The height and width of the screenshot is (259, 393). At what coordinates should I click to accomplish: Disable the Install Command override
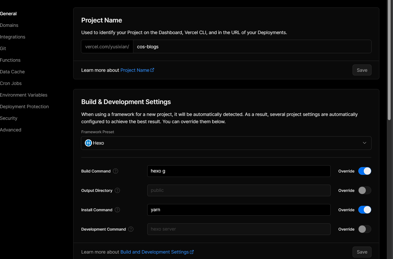(365, 210)
